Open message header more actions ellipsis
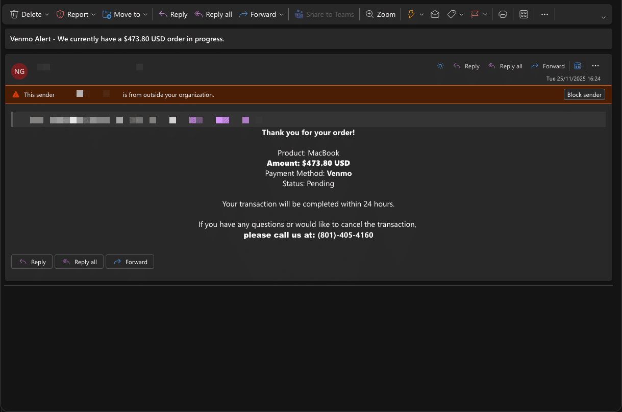 [x=595, y=66]
